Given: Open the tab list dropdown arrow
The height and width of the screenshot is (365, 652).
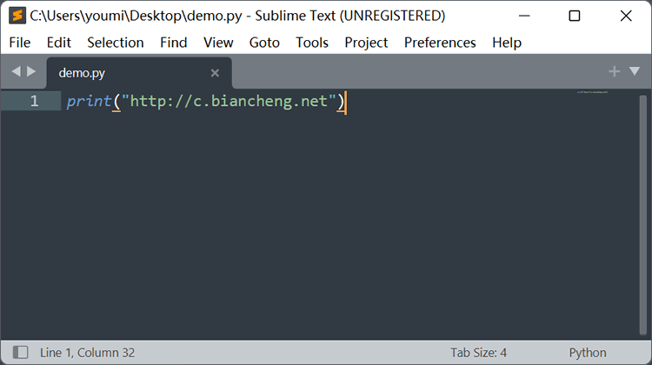Looking at the screenshot, I should point(635,71).
